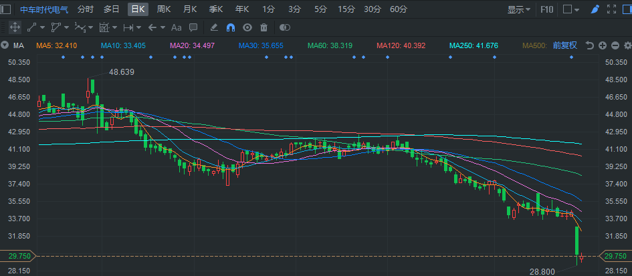Image resolution: width=632 pixels, height=276 pixels.
Task: Select the Gann box grid tool
Action: [104, 27]
